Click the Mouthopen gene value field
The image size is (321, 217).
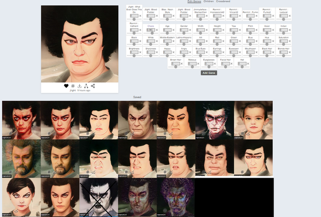click(x=250, y=52)
